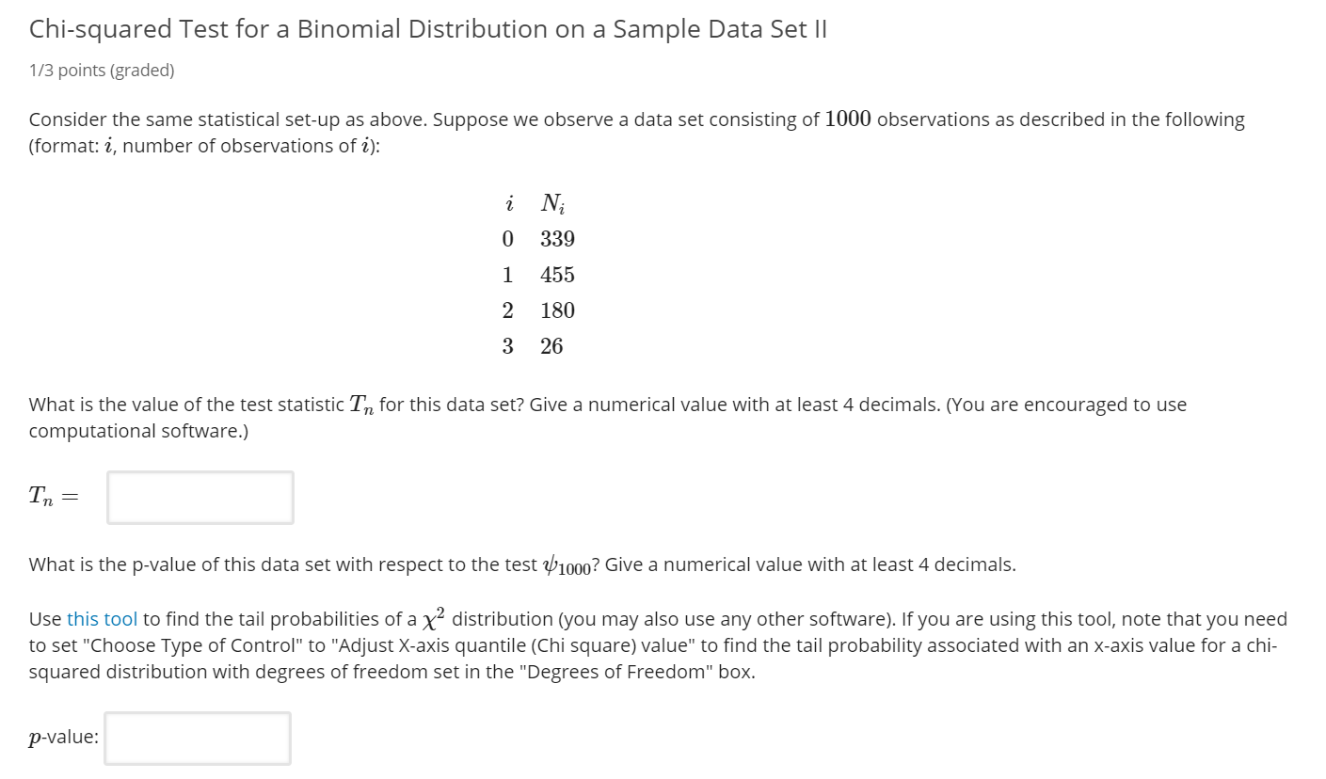1326x779 pixels.
Task: Click inside the p-value input box
Action: pos(197,739)
